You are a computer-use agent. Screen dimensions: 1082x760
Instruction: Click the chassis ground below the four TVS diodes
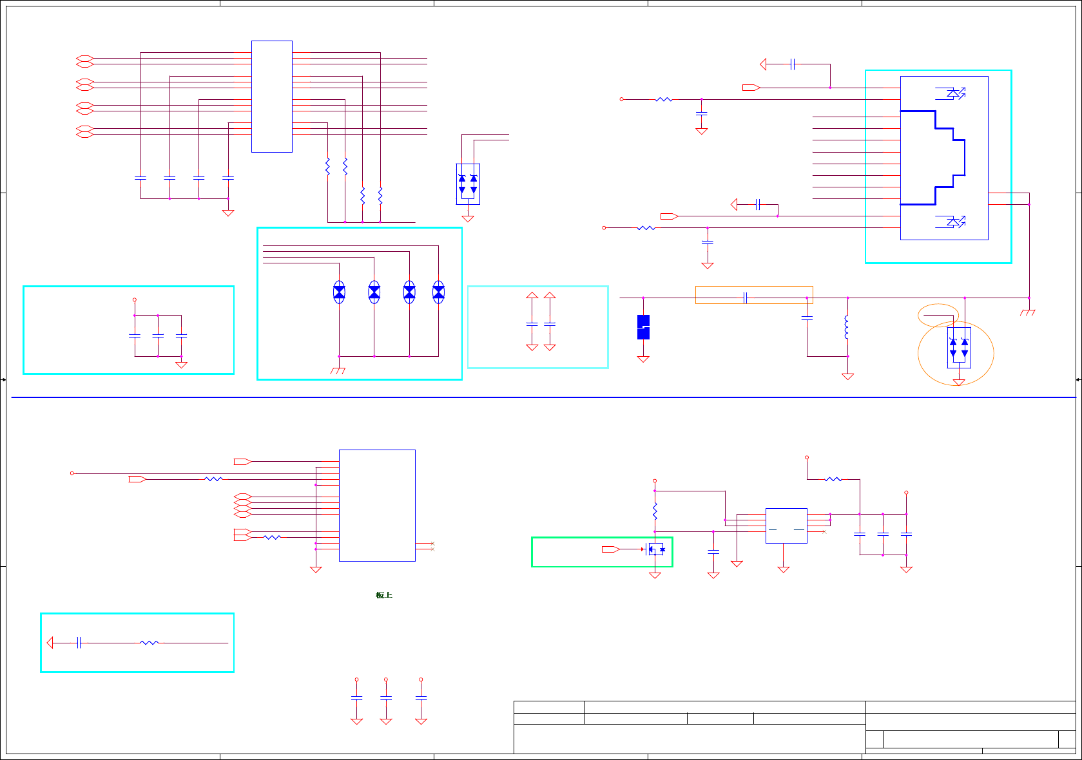tap(338, 370)
